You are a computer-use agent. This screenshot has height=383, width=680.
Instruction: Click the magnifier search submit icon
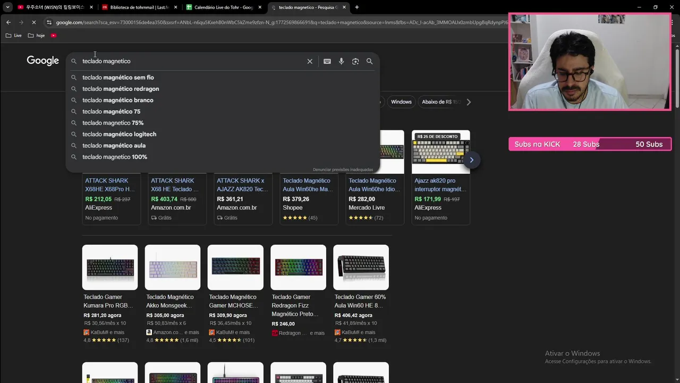(x=369, y=61)
